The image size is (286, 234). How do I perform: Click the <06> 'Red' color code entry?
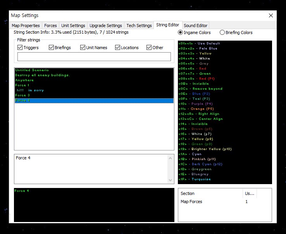[192, 68]
